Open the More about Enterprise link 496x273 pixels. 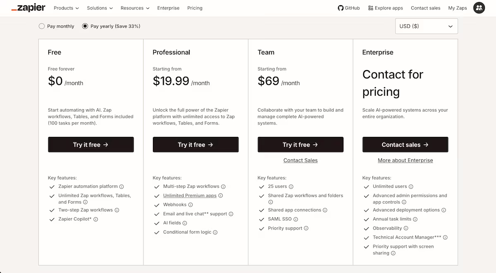point(405,160)
